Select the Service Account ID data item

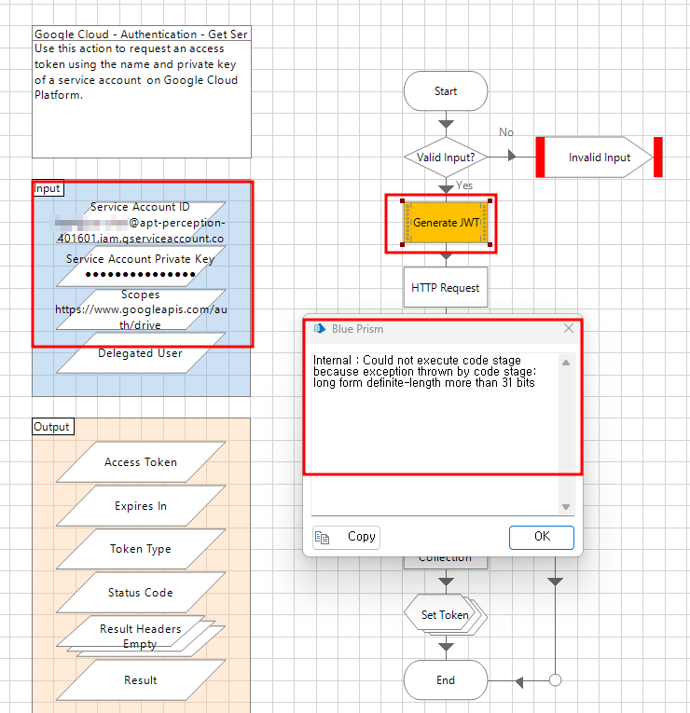pyautogui.click(x=141, y=223)
